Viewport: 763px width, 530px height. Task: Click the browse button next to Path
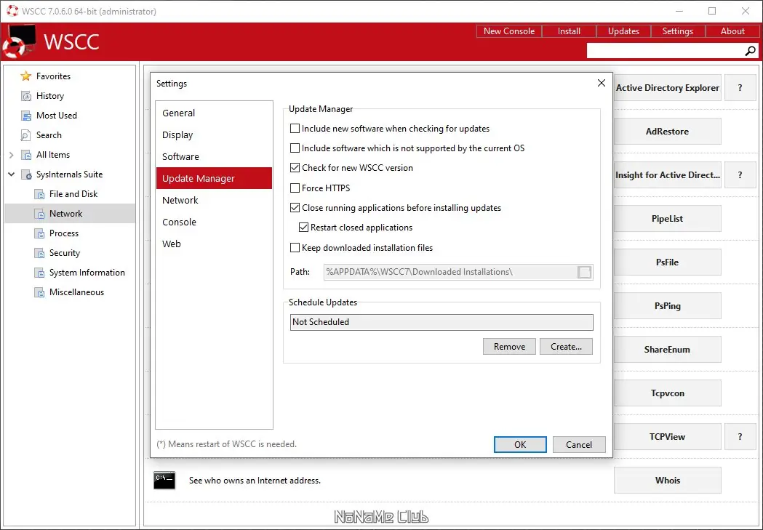coord(584,270)
